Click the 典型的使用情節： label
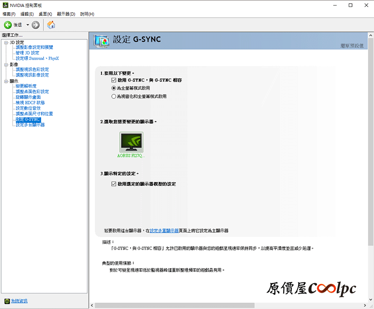This screenshot has height=309, width=374. (118, 263)
